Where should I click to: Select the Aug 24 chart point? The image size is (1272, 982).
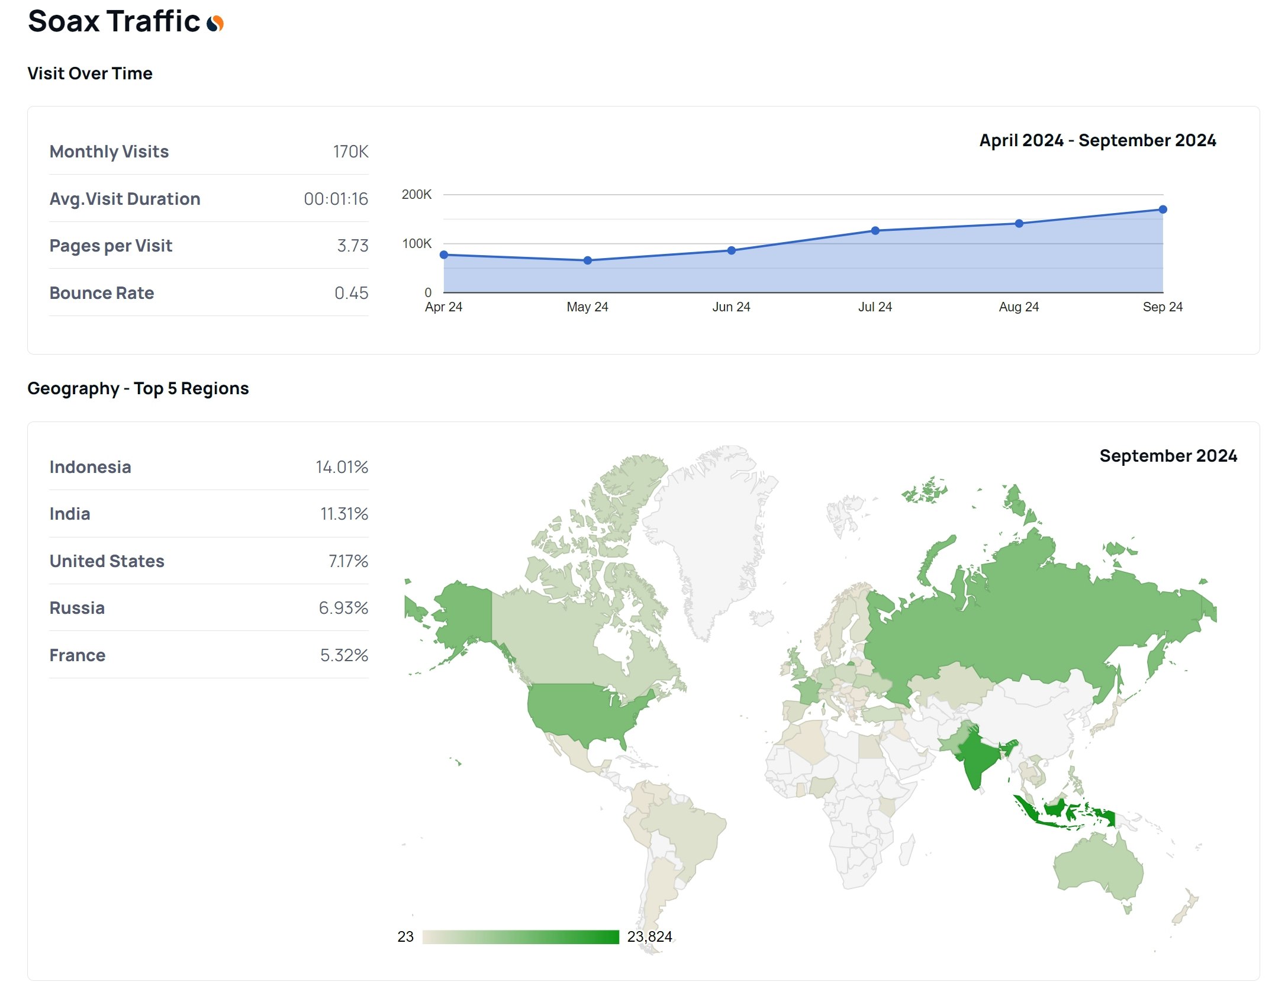coord(1019,224)
